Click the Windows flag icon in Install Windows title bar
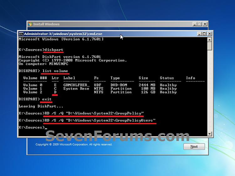Image resolution: width=235 pixels, height=176 pixels. [x=30, y=24]
